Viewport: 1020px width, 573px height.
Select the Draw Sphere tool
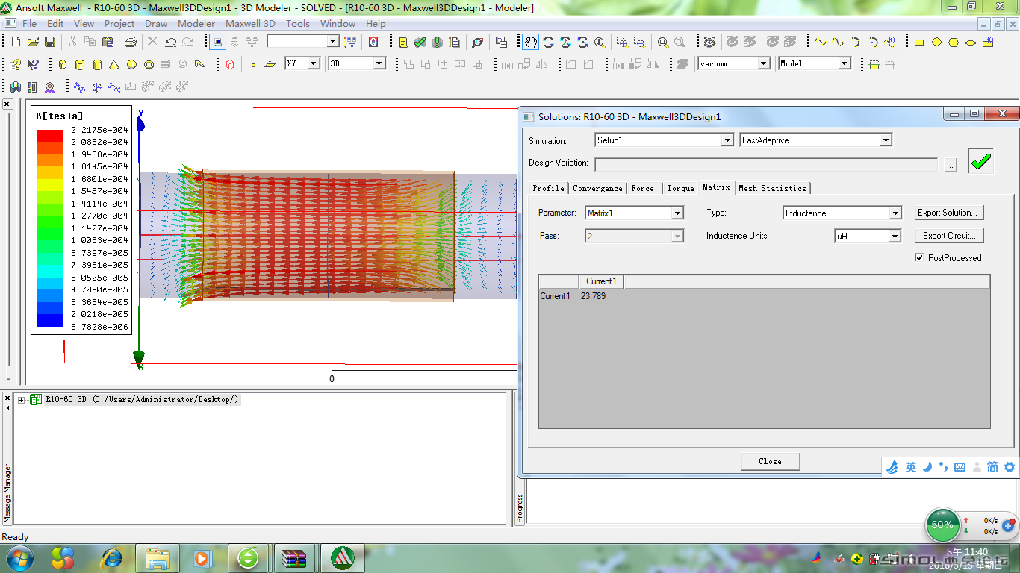point(131,64)
